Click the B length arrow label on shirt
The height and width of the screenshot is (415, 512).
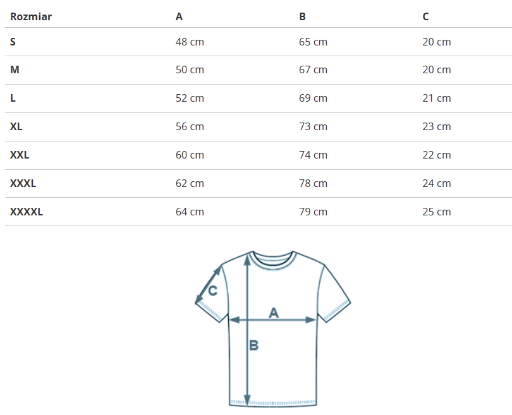[x=253, y=346]
